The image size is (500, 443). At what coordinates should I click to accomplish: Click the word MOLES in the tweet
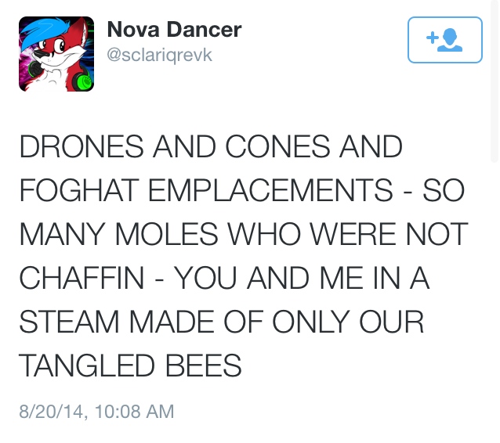[167, 234]
